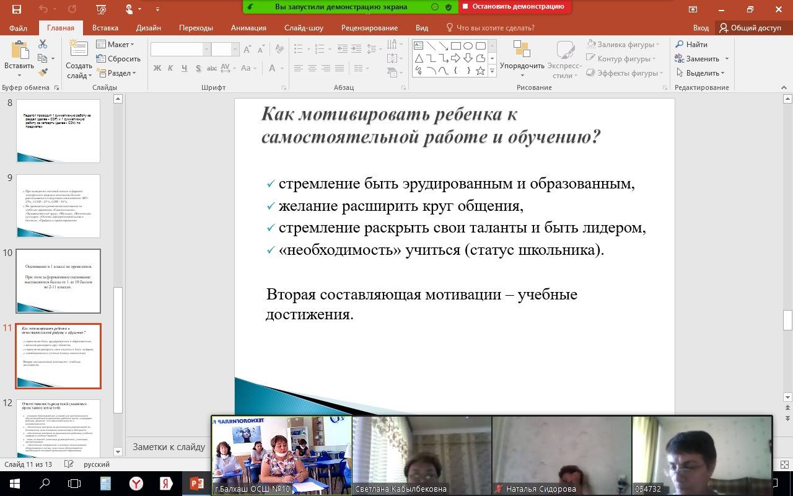
Task: Click the Format Painter brush icon
Action: 43,73
